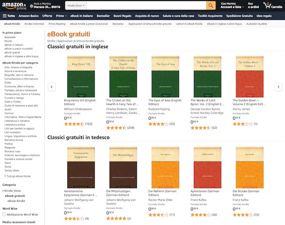Viewport: 285px width, 225px height.
Task: Open the Tutte hamburger menu
Action: pos(9,16)
